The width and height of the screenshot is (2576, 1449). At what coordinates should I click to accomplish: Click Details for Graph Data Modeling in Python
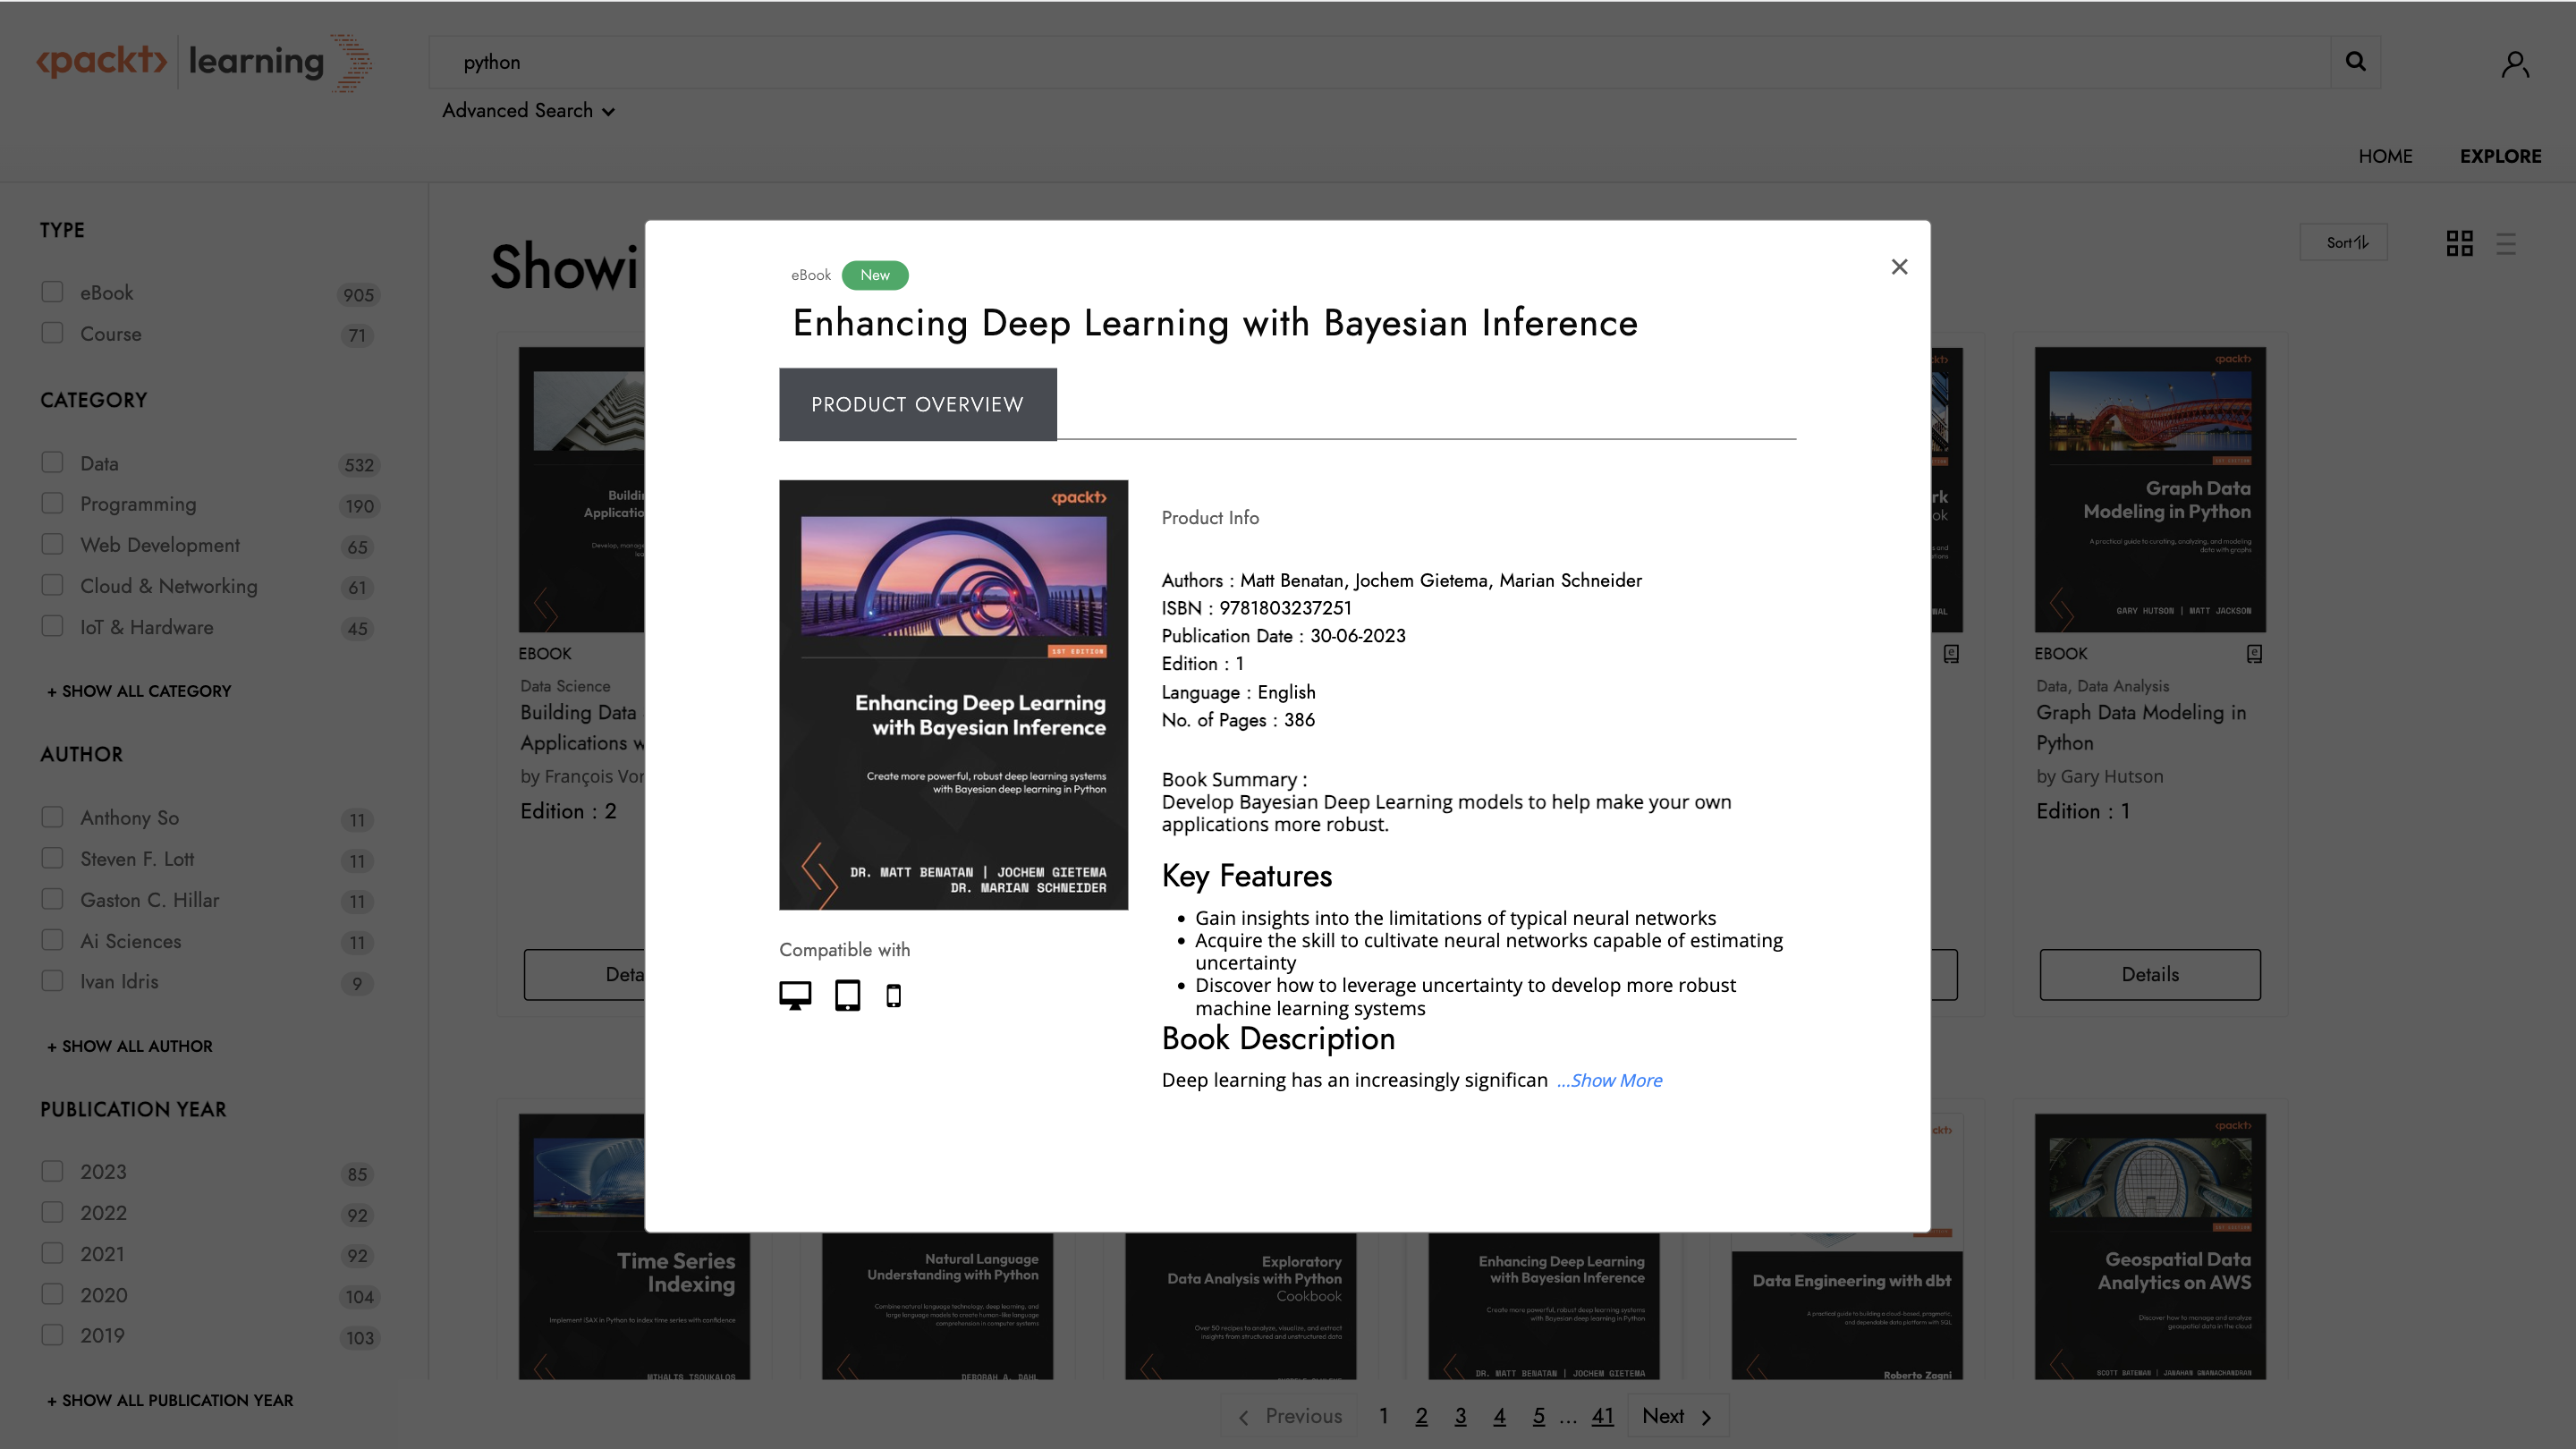(x=2149, y=974)
